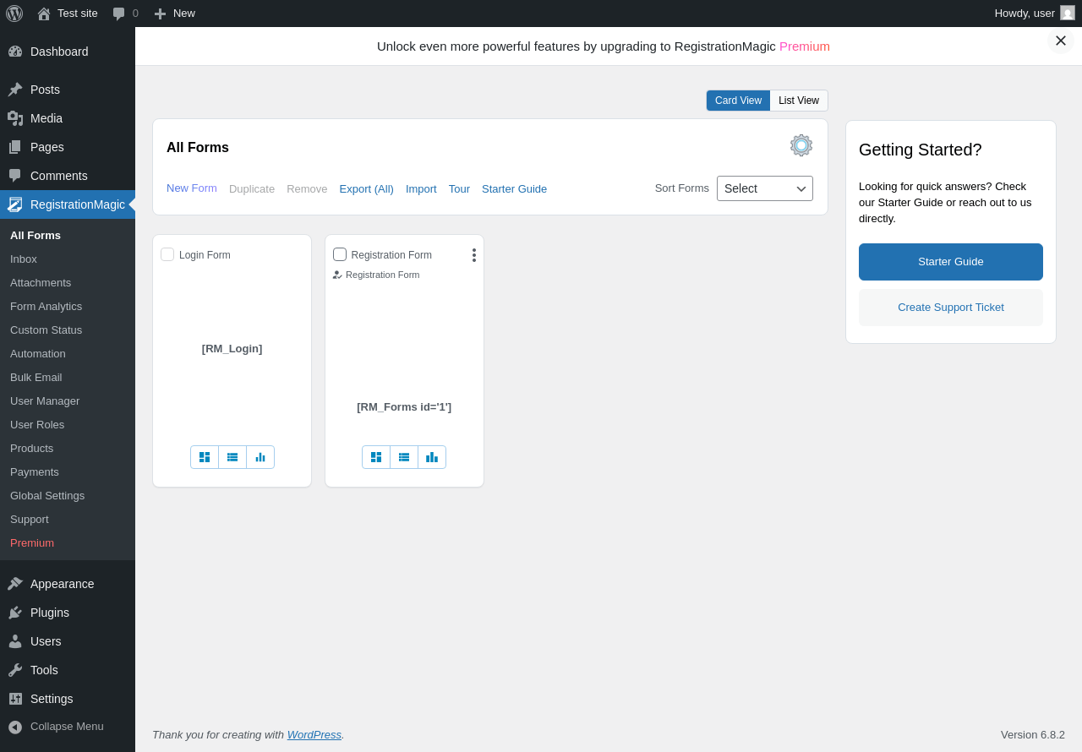Open RegistrationMagic sidebar menu
The image size is (1082, 752).
tap(68, 204)
